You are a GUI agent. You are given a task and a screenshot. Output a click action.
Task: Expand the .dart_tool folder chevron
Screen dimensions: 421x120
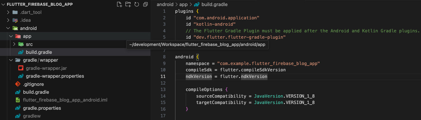coord(8,12)
